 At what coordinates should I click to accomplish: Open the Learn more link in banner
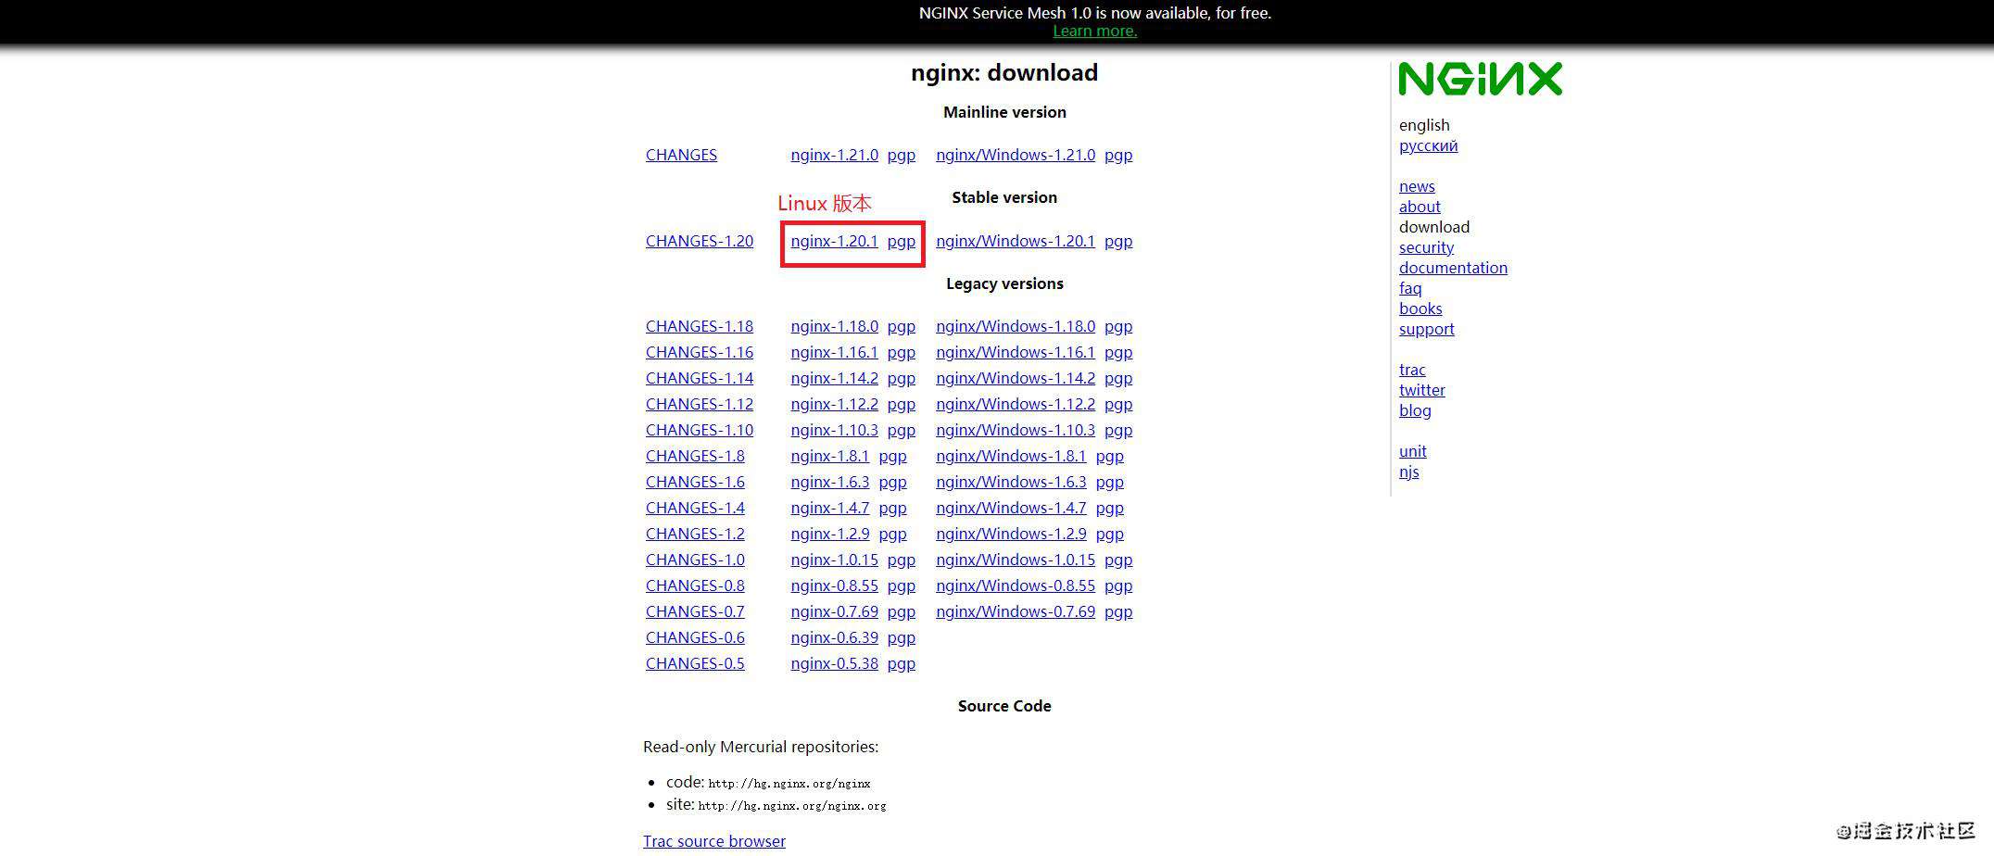pos(1094,31)
